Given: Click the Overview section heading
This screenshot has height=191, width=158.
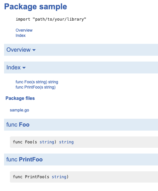Looking at the screenshot, I should click(19, 50).
